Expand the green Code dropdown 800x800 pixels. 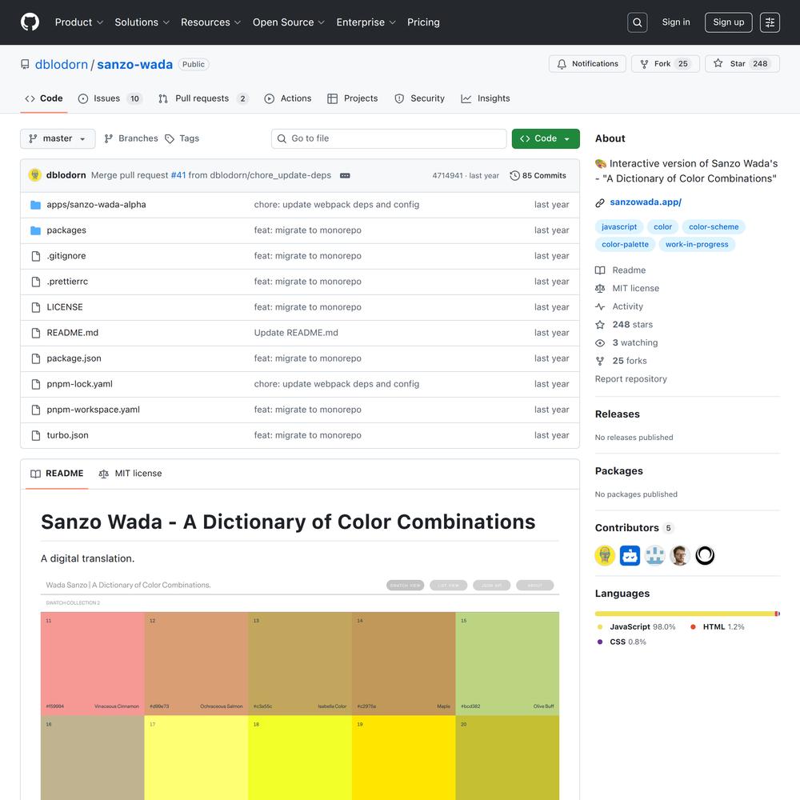[x=546, y=138]
